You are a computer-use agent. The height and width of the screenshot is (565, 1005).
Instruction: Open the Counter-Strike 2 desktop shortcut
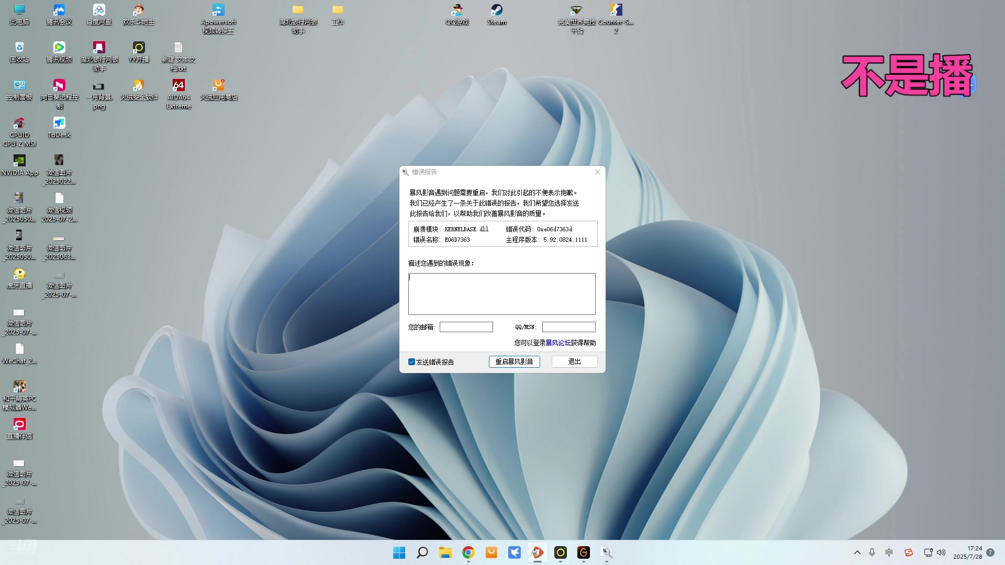(x=616, y=19)
